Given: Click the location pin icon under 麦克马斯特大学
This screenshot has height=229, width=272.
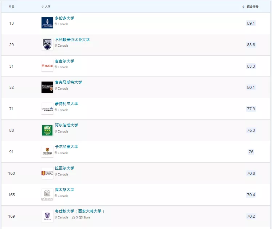Looking at the screenshot, I should tap(56, 88).
